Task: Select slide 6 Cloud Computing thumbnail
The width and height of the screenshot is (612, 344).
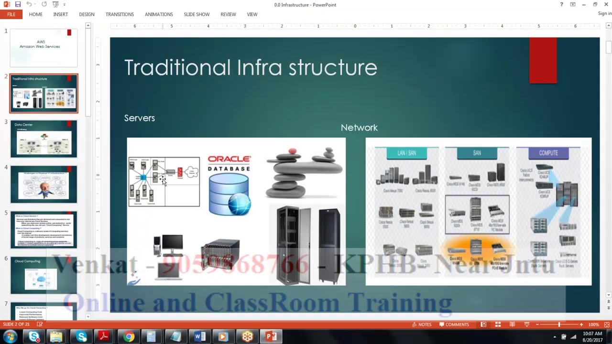Action: pyautogui.click(x=44, y=276)
